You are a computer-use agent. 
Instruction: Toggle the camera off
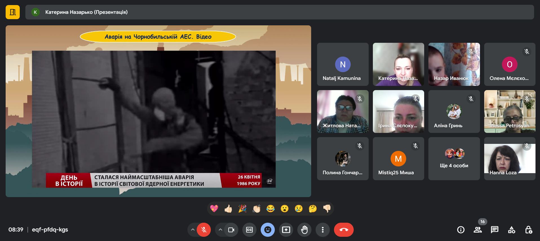pyautogui.click(x=231, y=230)
